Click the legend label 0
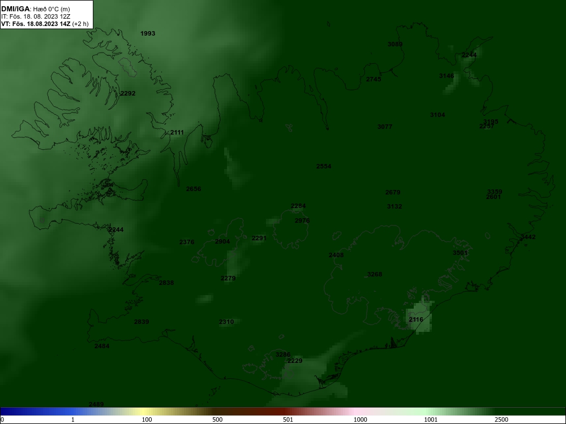Viewport: 566px width, 424px height. click(x=2, y=419)
